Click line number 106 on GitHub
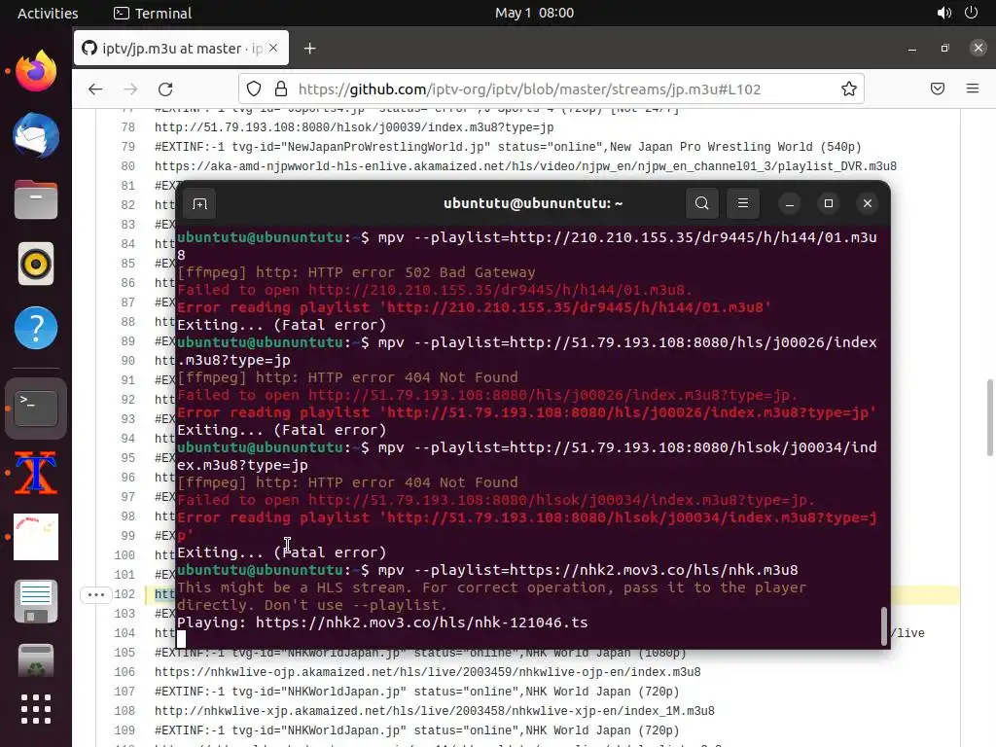The width and height of the screenshot is (996, 747). [124, 672]
